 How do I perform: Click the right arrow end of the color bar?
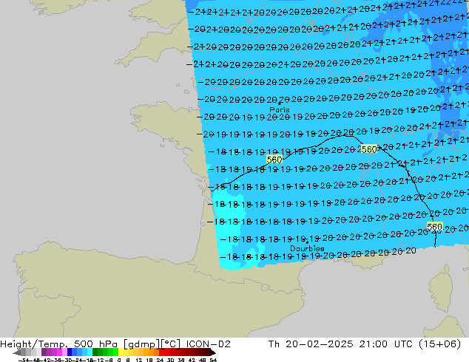(212, 352)
